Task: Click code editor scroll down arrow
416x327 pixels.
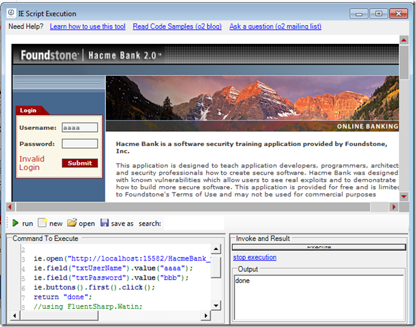Action: [x=216, y=306]
